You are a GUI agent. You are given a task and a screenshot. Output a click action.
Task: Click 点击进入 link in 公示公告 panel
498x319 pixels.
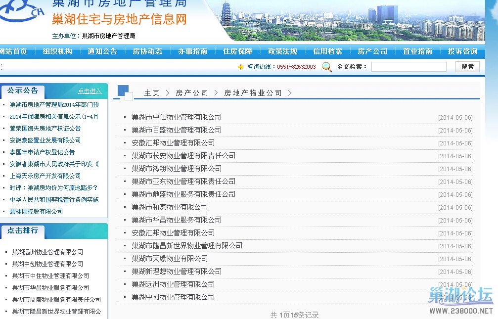click(90, 91)
